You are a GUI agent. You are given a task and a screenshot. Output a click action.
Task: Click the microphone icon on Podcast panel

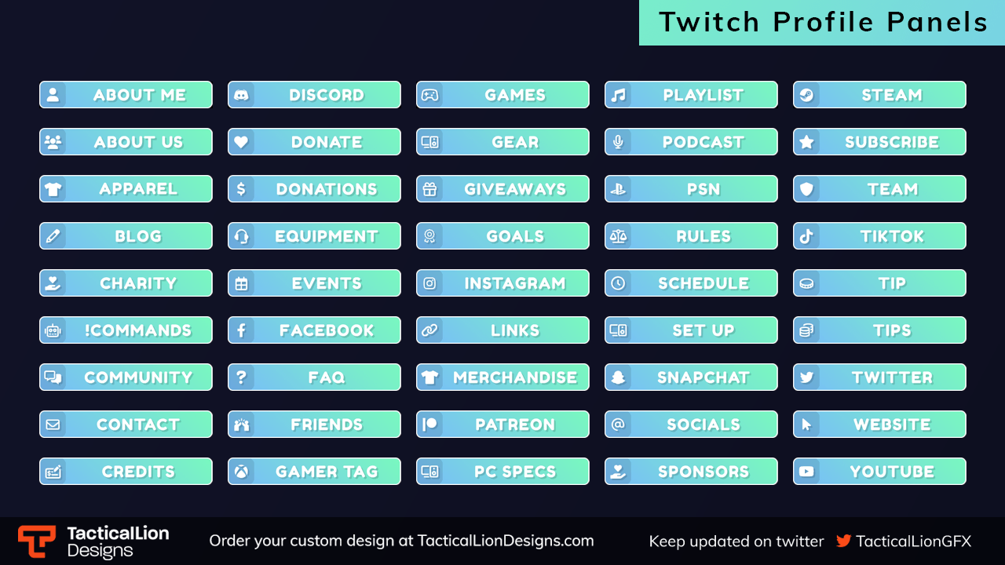tap(618, 142)
